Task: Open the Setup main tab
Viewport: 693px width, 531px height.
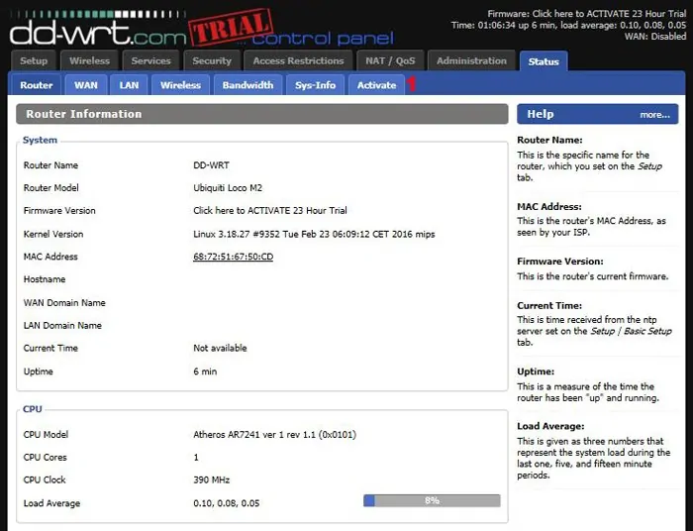Action: [x=34, y=61]
